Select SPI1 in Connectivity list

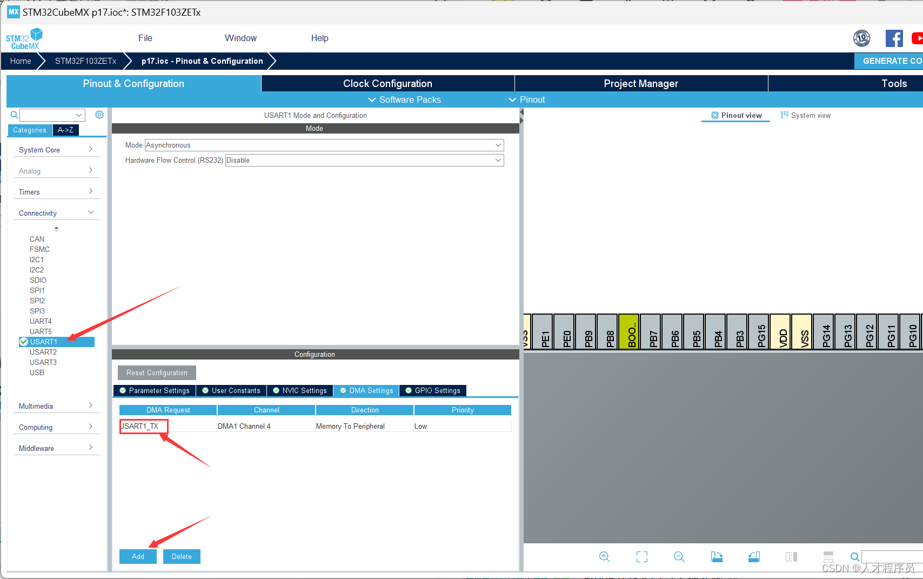pyautogui.click(x=37, y=290)
